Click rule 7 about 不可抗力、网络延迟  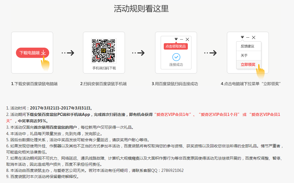point(144,161)
